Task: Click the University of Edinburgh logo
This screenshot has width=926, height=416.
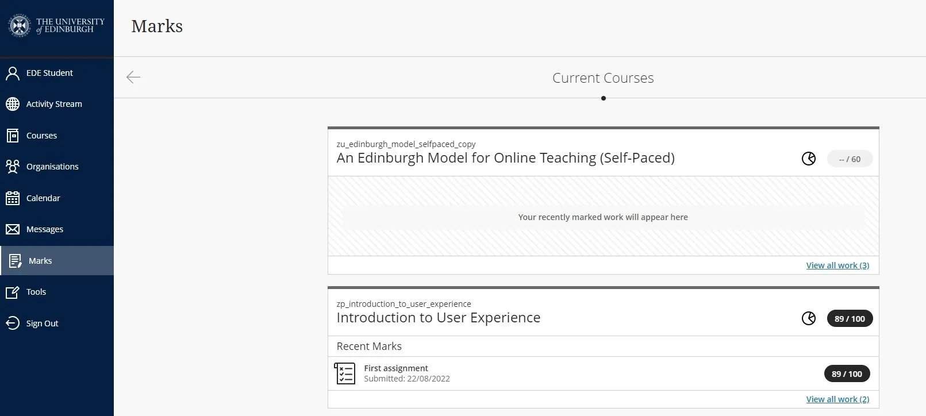Action: (56, 26)
